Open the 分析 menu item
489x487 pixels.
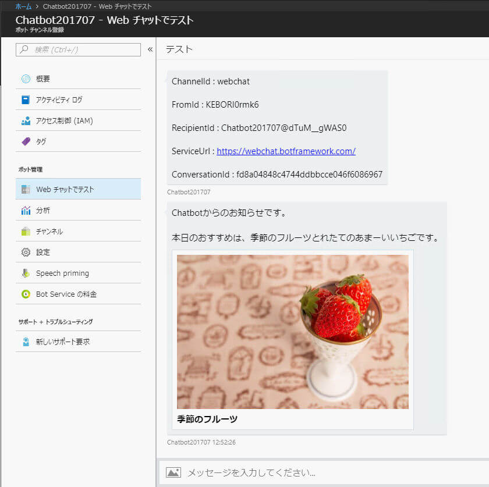(x=78, y=211)
